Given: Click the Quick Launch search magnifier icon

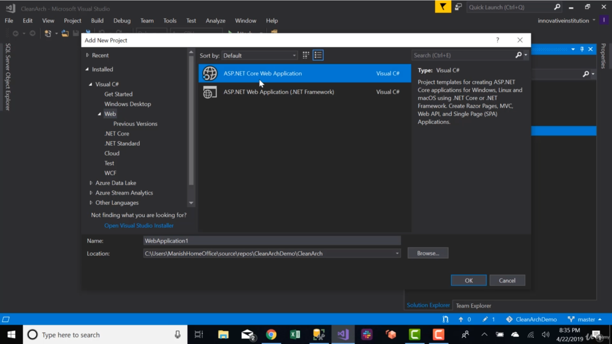Looking at the screenshot, I should pyautogui.click(x=557, y=7).
